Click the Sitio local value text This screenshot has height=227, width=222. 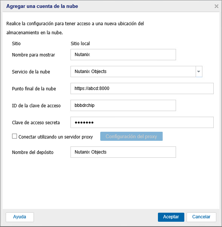[x=80, y=43]
